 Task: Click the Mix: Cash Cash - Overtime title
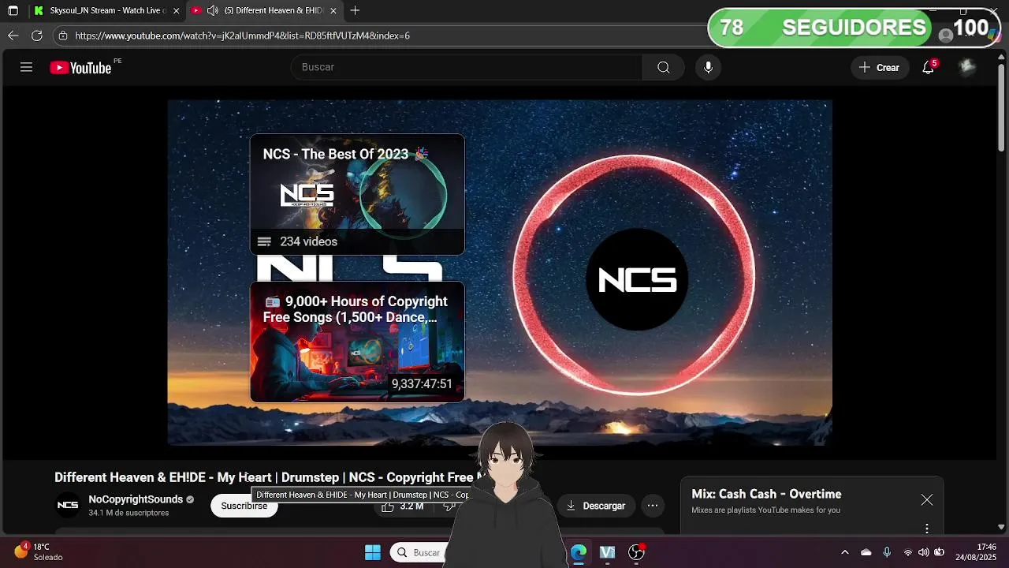766,494
